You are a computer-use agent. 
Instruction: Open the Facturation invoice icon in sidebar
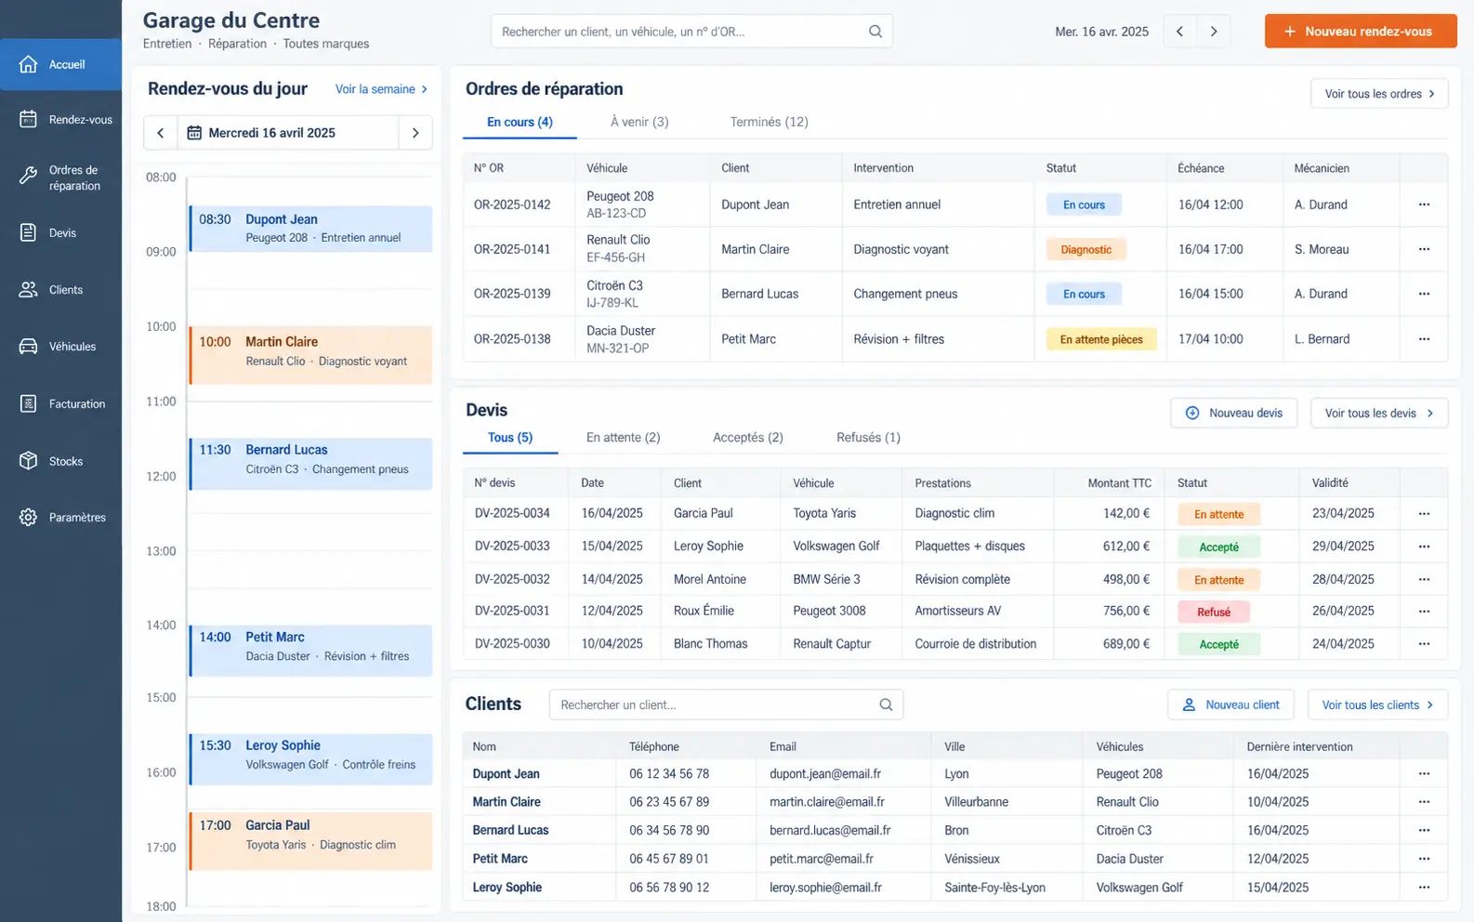click(x=29, y=403)
